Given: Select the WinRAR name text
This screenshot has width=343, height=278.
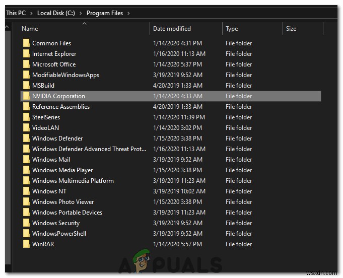Looking at the screenshot, I should [43, 244].
